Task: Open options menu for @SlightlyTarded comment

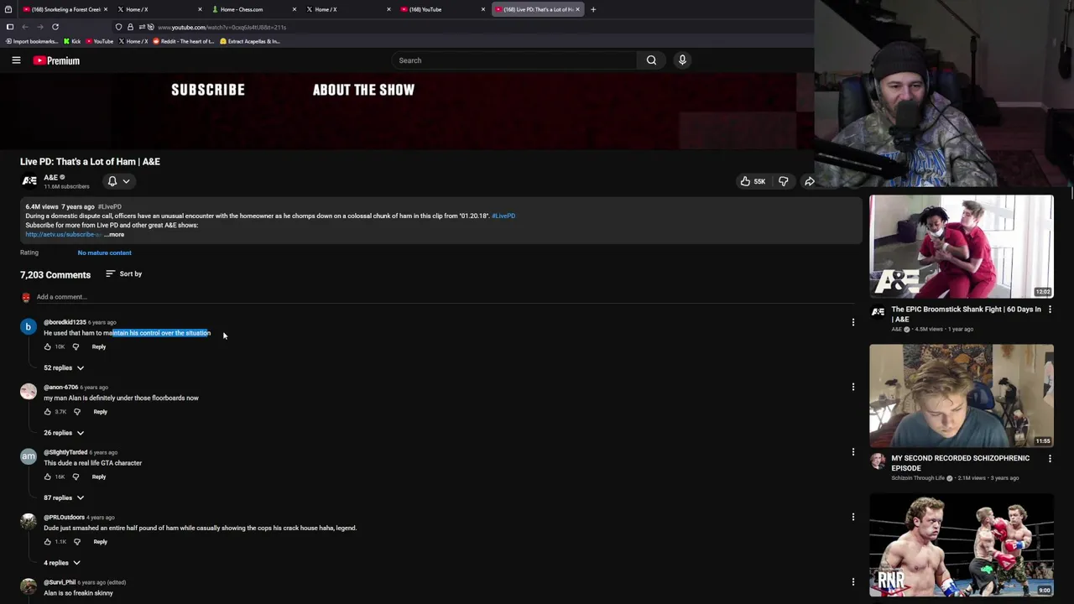Action: tap(853, 452)
